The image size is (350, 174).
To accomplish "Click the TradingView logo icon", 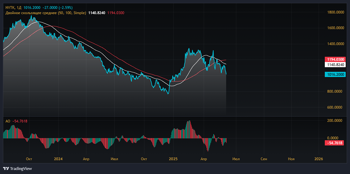I will click(x=6, y=168).
